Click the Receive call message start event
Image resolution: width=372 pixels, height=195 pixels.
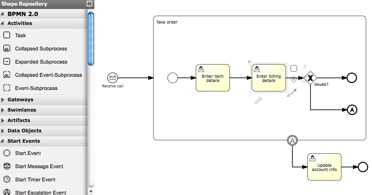point(112,78)
